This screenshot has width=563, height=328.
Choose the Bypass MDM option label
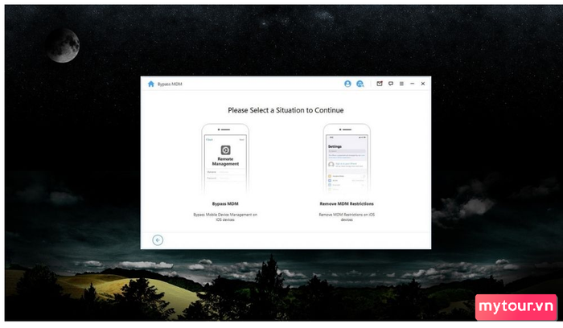pos(225,204)
